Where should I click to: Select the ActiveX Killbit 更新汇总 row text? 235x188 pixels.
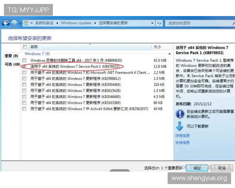click(89, 109)
